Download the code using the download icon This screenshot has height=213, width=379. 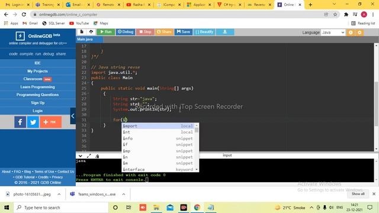(x=225, y=32)
